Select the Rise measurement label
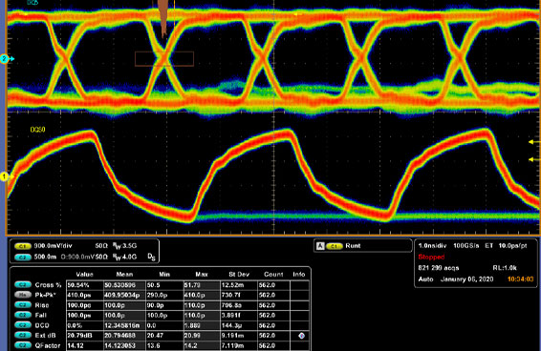The height and width of the screenshot is (351, 541). (x=42, y=305)
